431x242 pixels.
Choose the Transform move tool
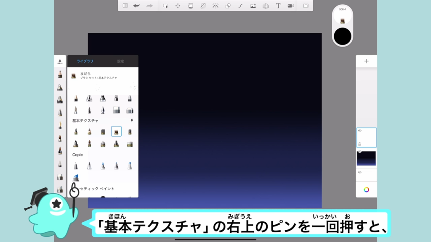point(178,6)
